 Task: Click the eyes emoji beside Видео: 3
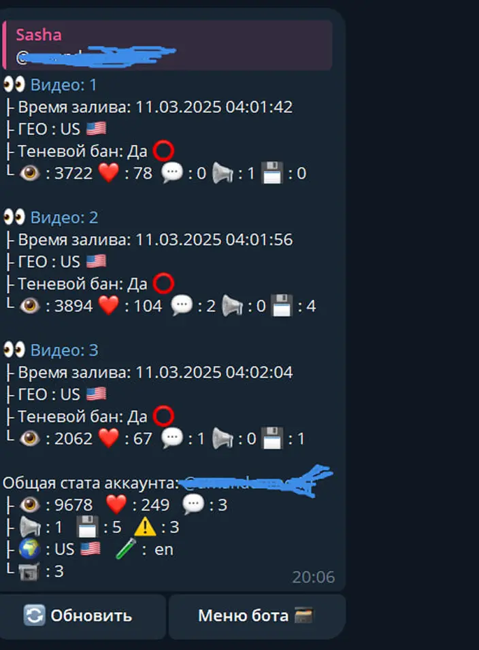click(14, 349)
